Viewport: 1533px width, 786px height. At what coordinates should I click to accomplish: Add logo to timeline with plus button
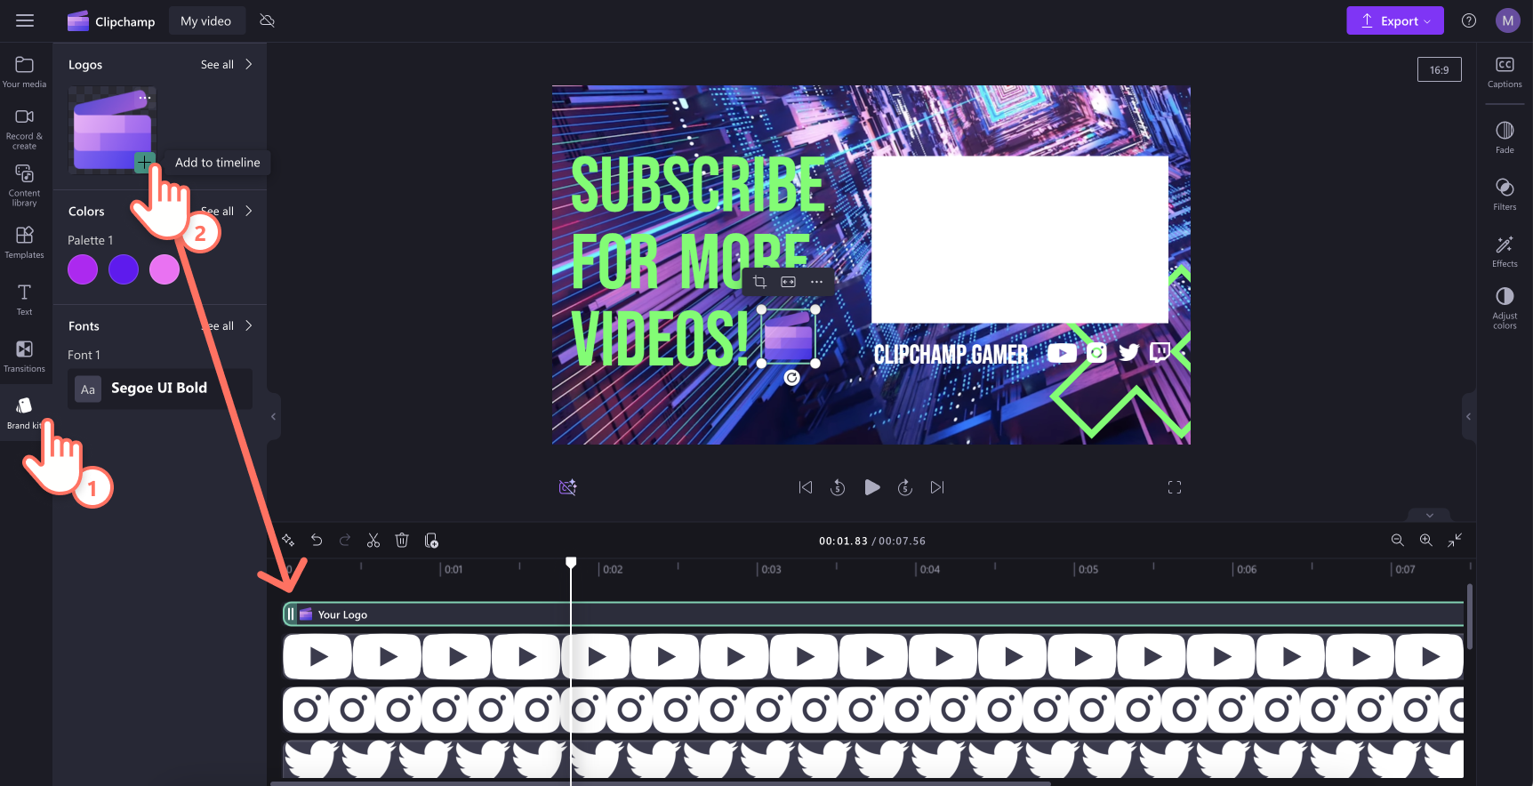coord(144,162)
